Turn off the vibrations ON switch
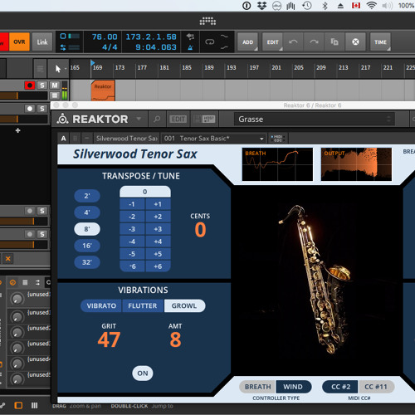The height and width of the screenshot is (415, 415). point(143,373)
